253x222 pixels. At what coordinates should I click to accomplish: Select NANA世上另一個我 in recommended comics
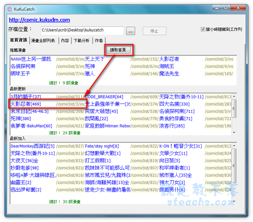coord(31,59)
